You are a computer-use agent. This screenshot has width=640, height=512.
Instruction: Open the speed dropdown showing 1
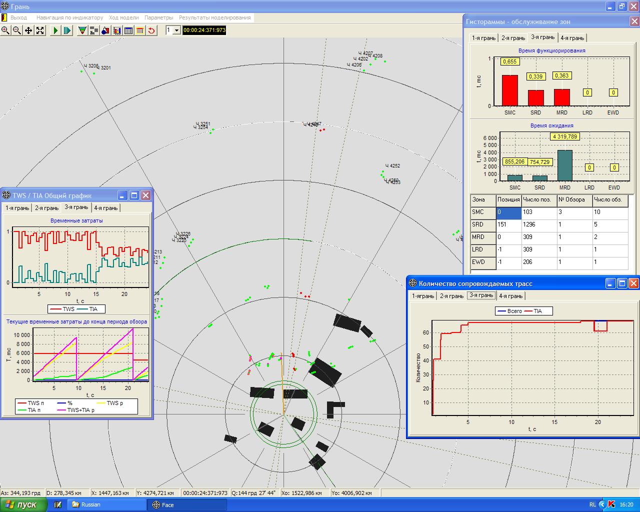[176, 30]
